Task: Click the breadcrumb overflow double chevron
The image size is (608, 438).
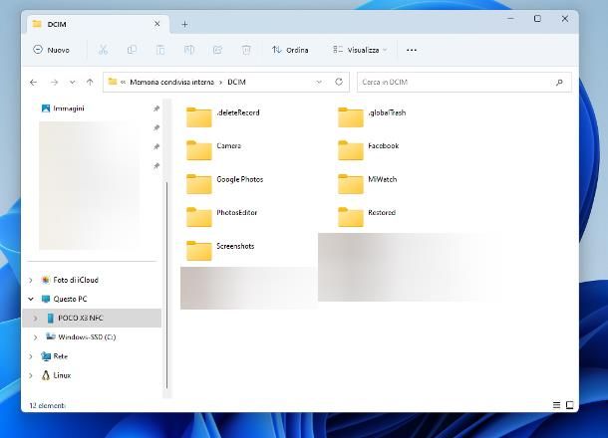Action: coord(123,82)
